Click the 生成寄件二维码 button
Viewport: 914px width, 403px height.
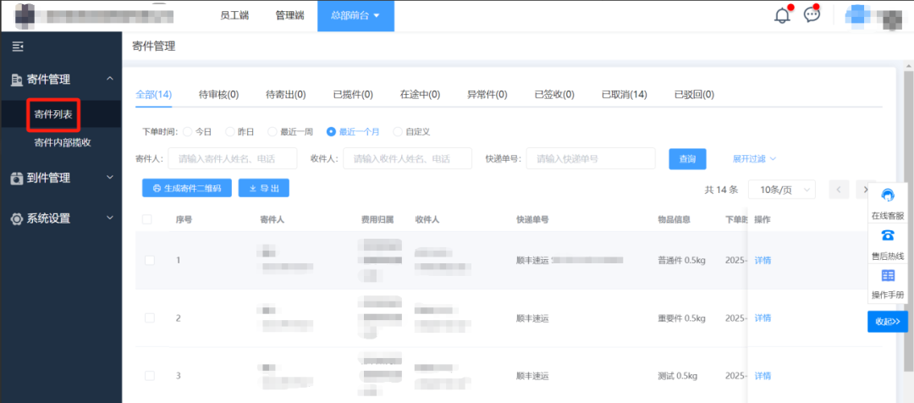186,189
